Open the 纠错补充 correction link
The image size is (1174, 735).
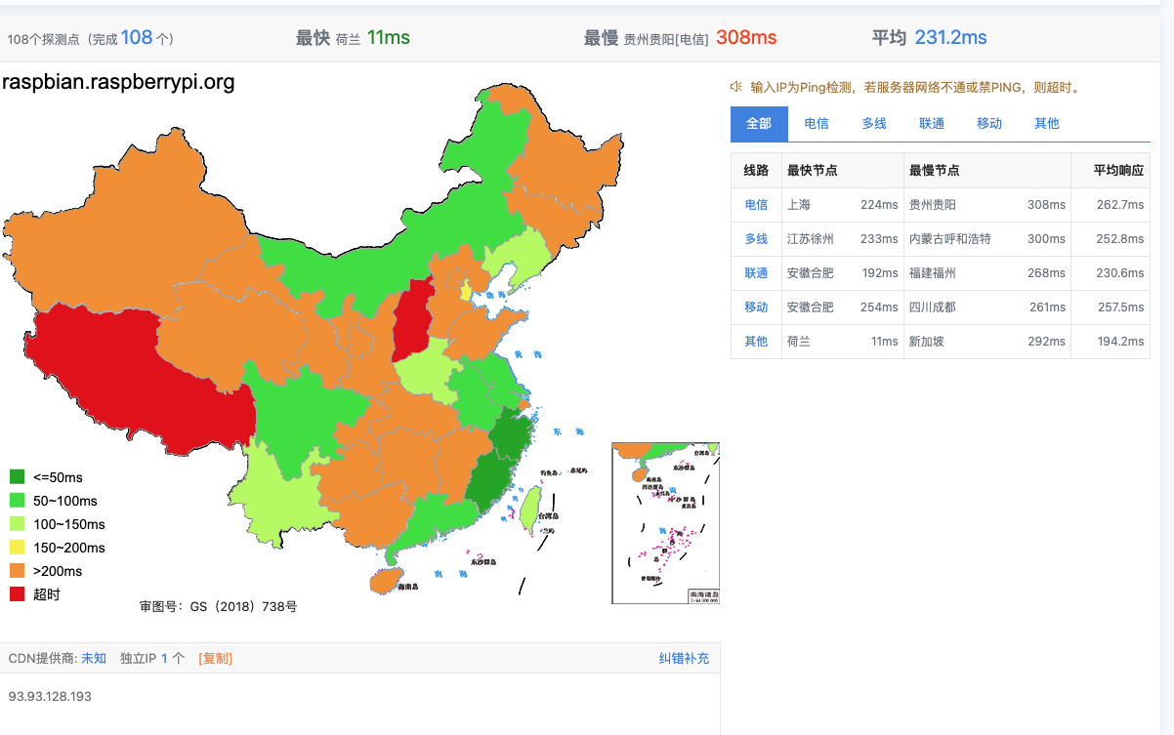point(684,659)
